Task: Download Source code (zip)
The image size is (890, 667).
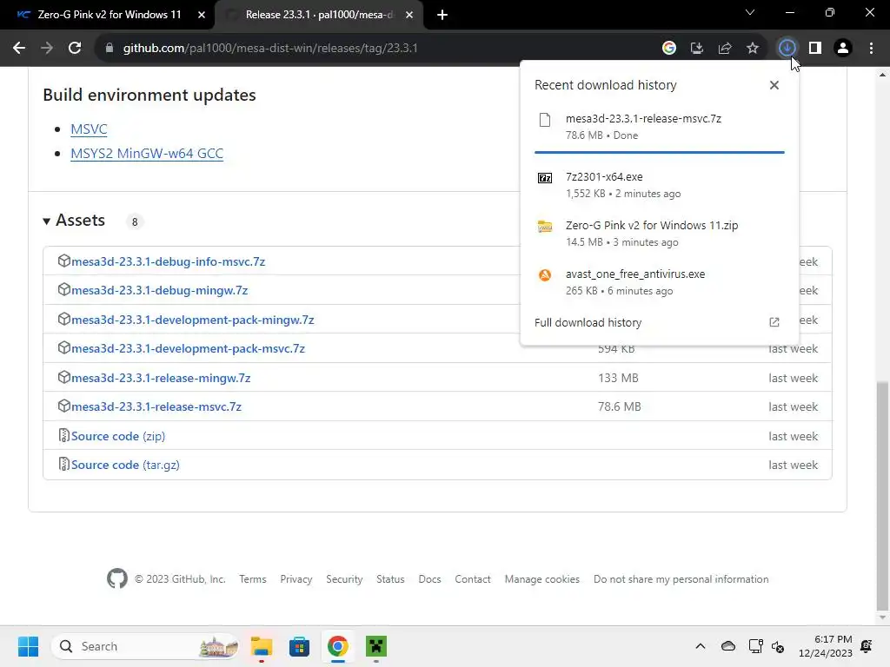Action: [118, 436]
